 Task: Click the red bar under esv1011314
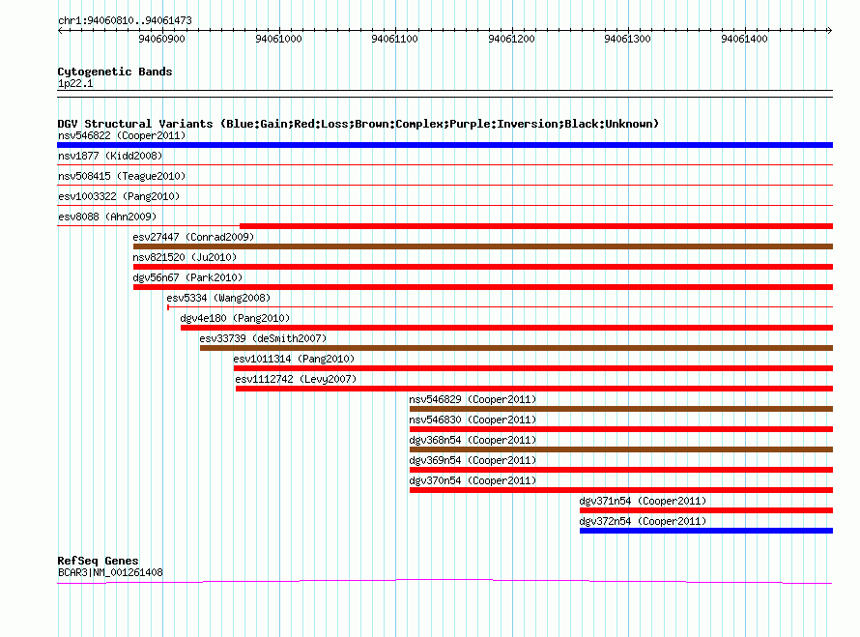point(533,368)
